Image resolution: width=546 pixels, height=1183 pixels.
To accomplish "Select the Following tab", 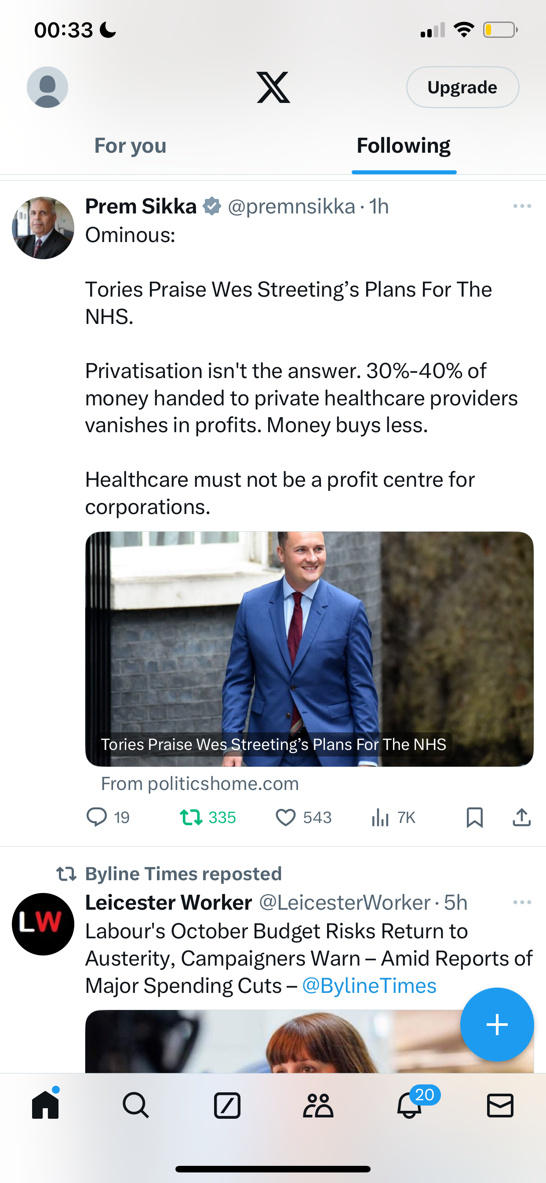I will [x=404, y=146].
